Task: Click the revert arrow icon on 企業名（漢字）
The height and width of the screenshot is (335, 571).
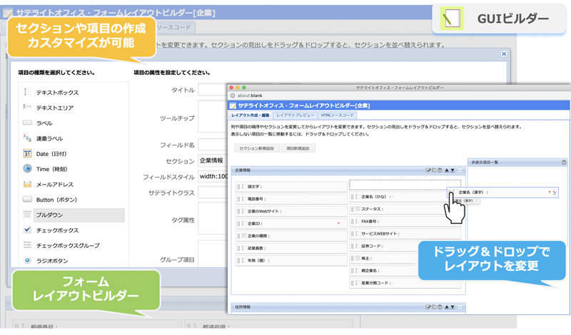Action: pyautogui.click(x=555, y=192)
